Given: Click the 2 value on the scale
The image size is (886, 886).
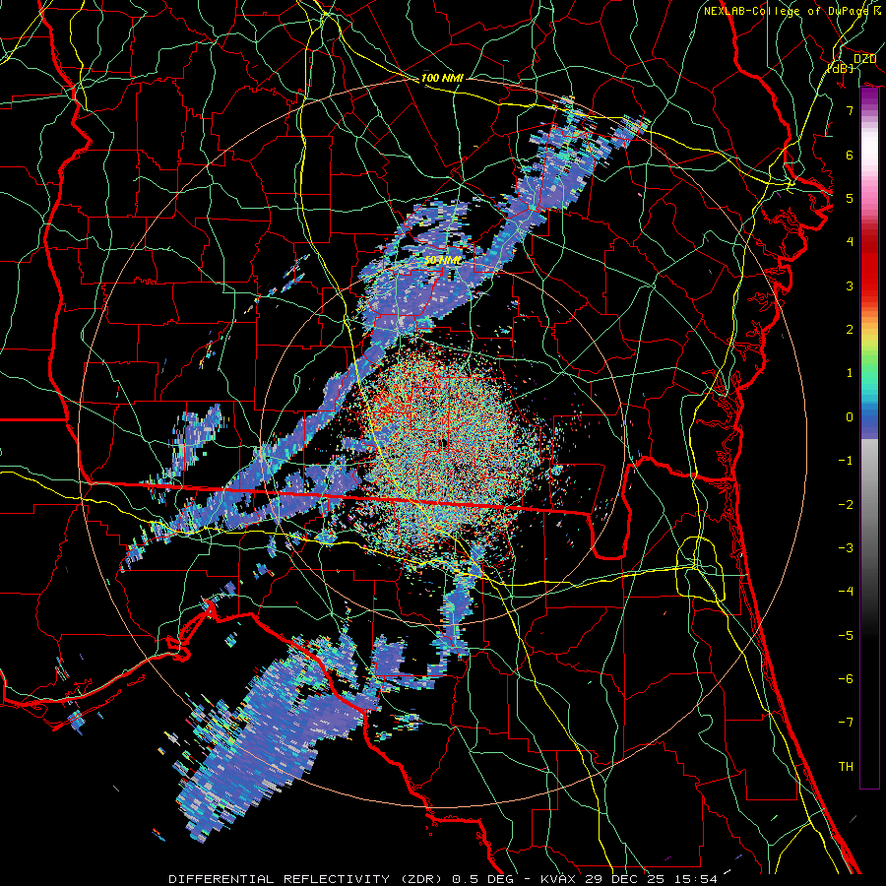Looking at the screenshot, I should 850,330.
